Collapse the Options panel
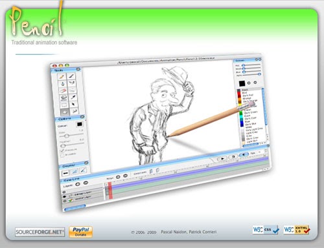This screenshot has height=248, width=324. click(82, 117)
